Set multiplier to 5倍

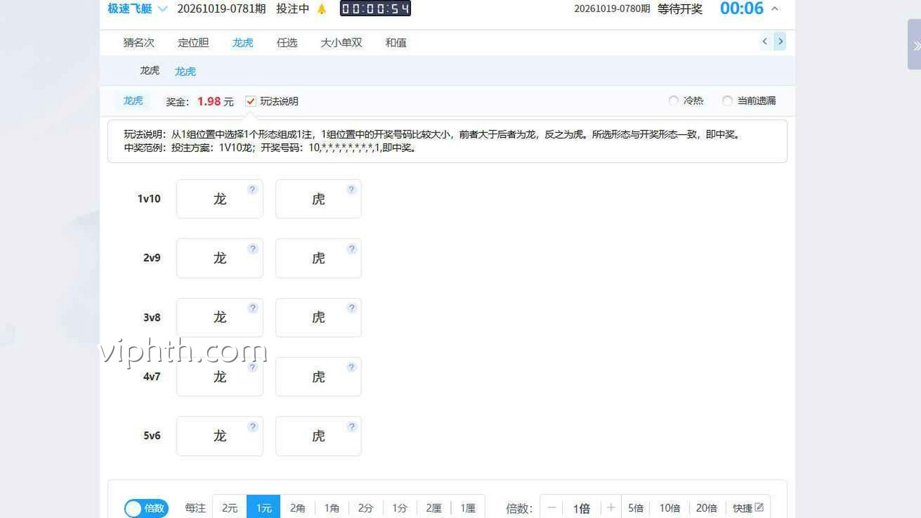635,508
